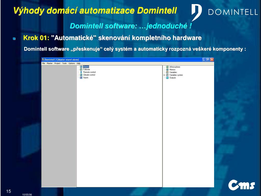Image resolution: width=261 pixels, height=196 pixels.
Task: Click the Variables system icon
Action: [167, 75]
